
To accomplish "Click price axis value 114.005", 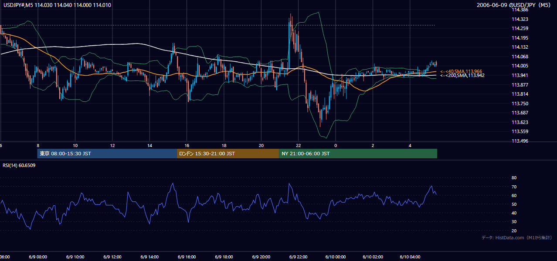I will [519, 66].
